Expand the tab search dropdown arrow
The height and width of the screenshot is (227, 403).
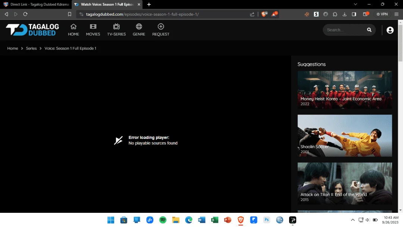coord(355,4)
